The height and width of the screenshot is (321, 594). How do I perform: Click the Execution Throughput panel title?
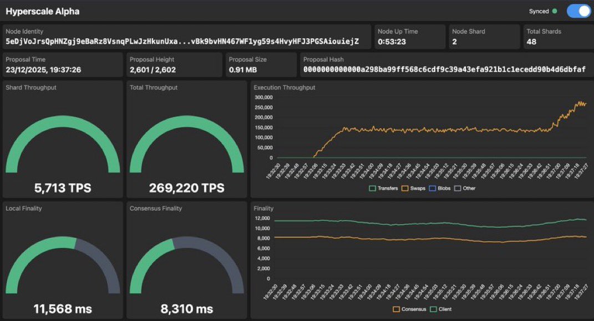tap(283, 87)
